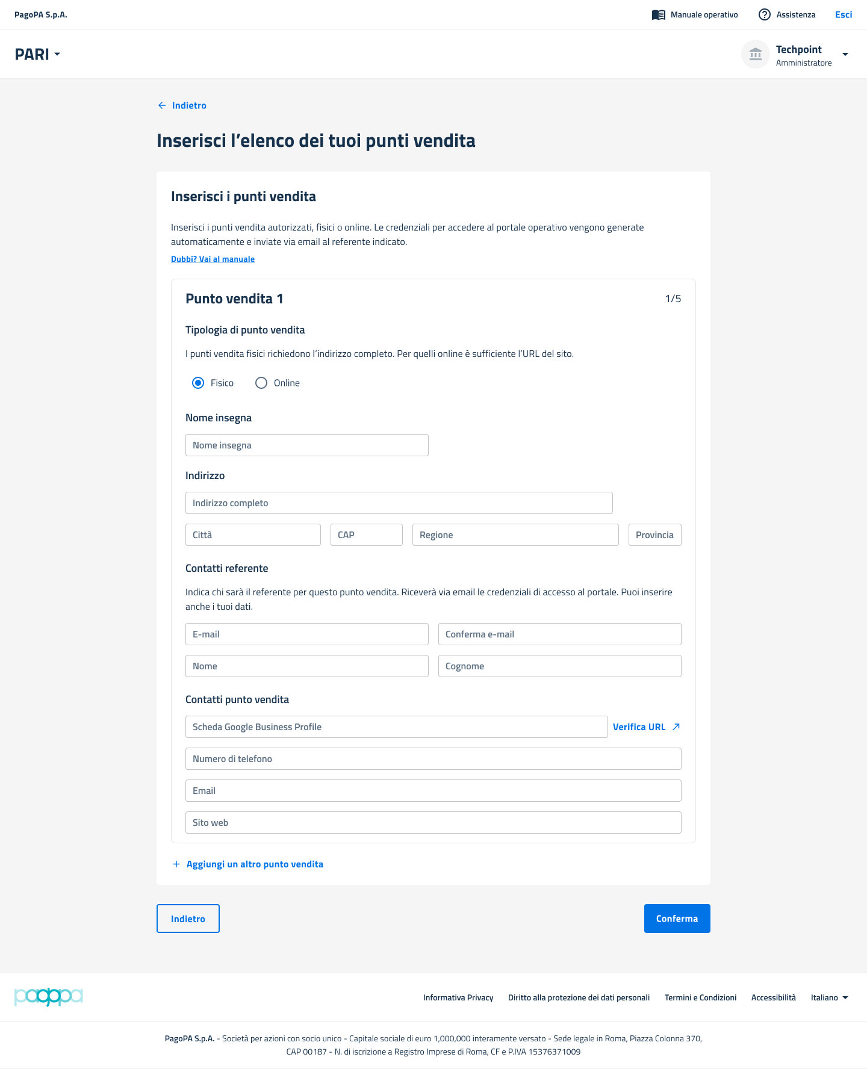Click the Indirizzo completo input field
This screenshot has width=867, height=1069.
pyautogui.click(x=399, y=503)
